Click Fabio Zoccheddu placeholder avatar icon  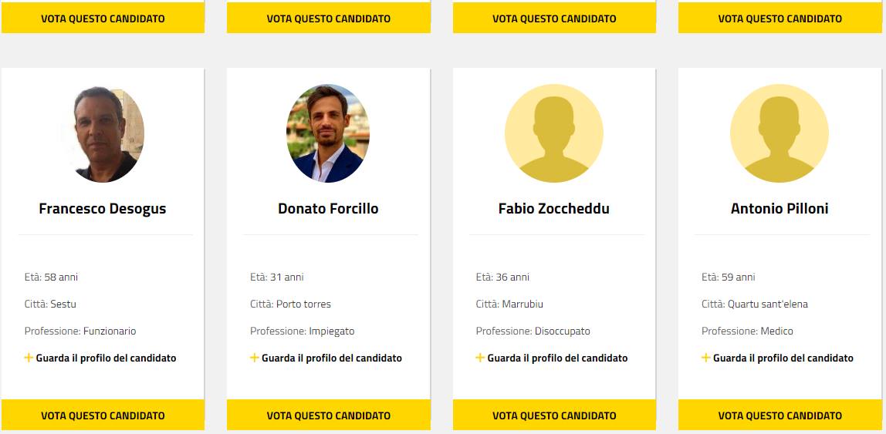554,133
